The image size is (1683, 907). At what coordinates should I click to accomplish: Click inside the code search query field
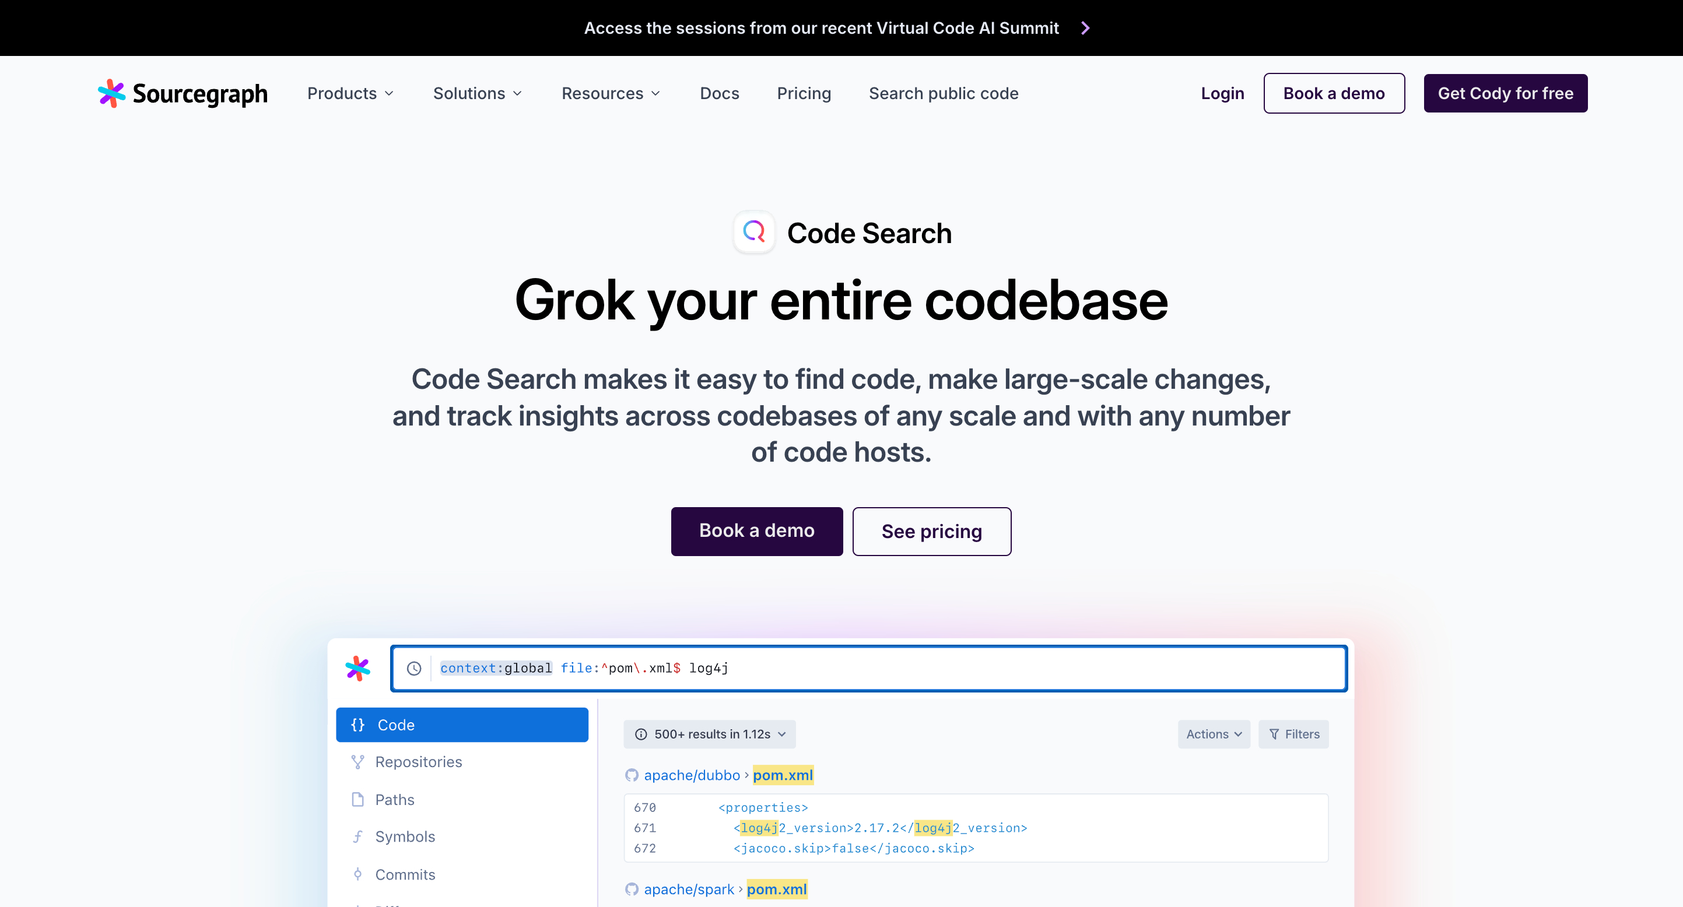coord(868,668)
